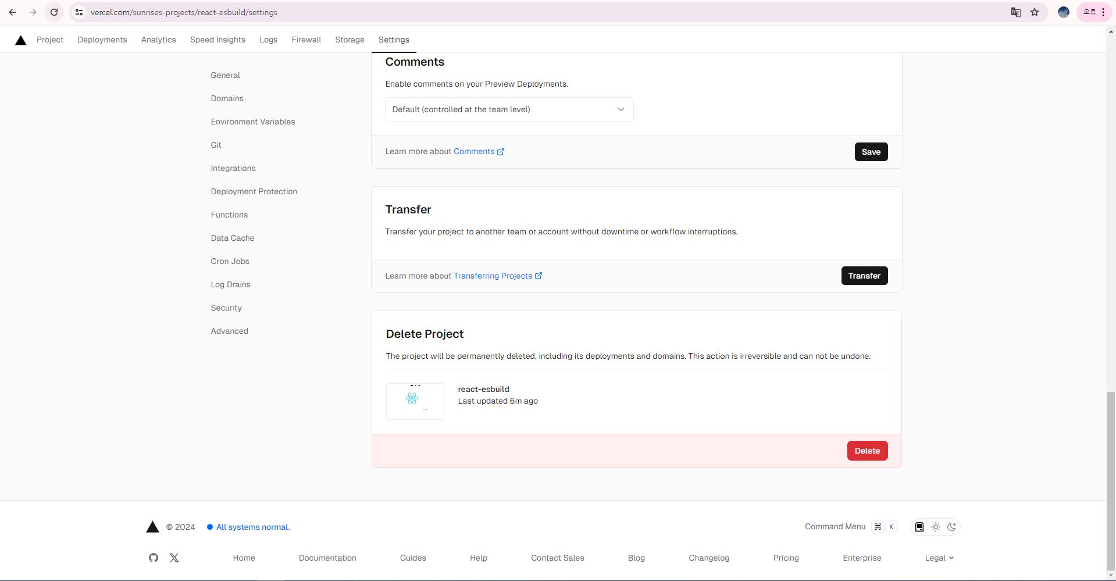
Task: Click the Vercel triangle logo in header
Action: pyautogui.click(x=20, y=40)
